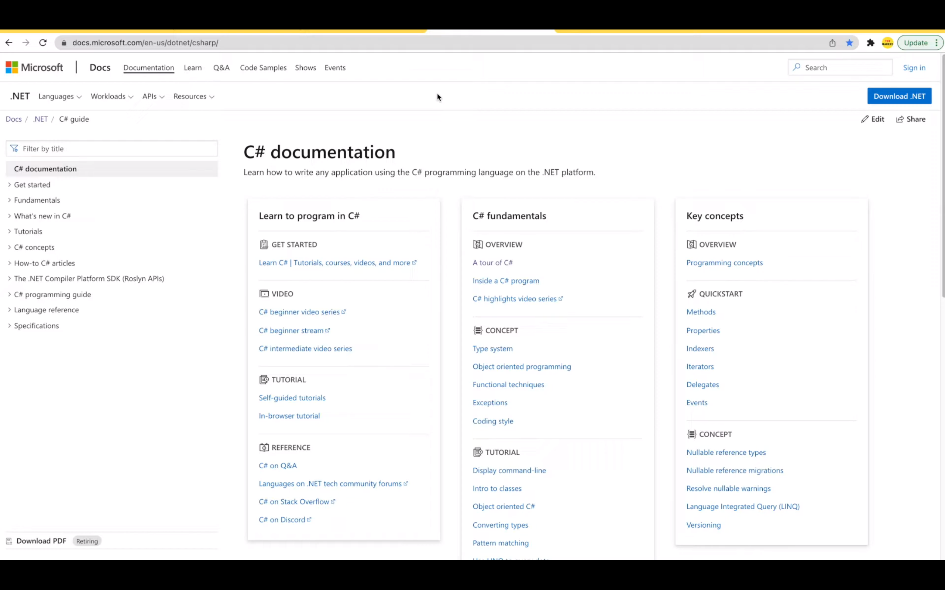Open the Workloads dropdown menu

112,96
